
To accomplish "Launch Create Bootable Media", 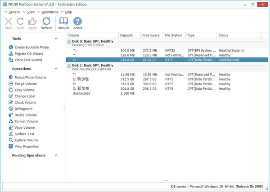I will click(x=31, y=47).
